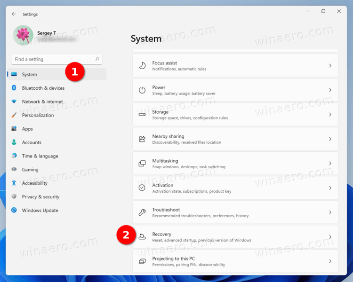This screenshot has width=353, height=282.
Task: Open Nearby sharing via chevron arrow
Action: (330, 139)
